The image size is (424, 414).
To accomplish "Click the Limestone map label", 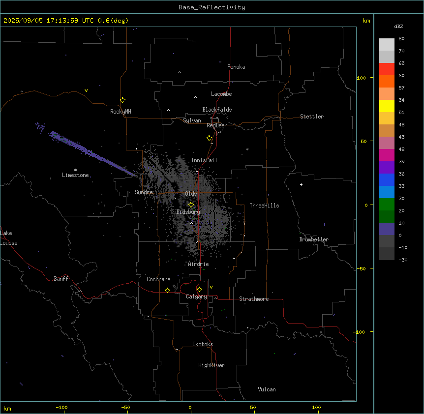I will click(75, 175).
